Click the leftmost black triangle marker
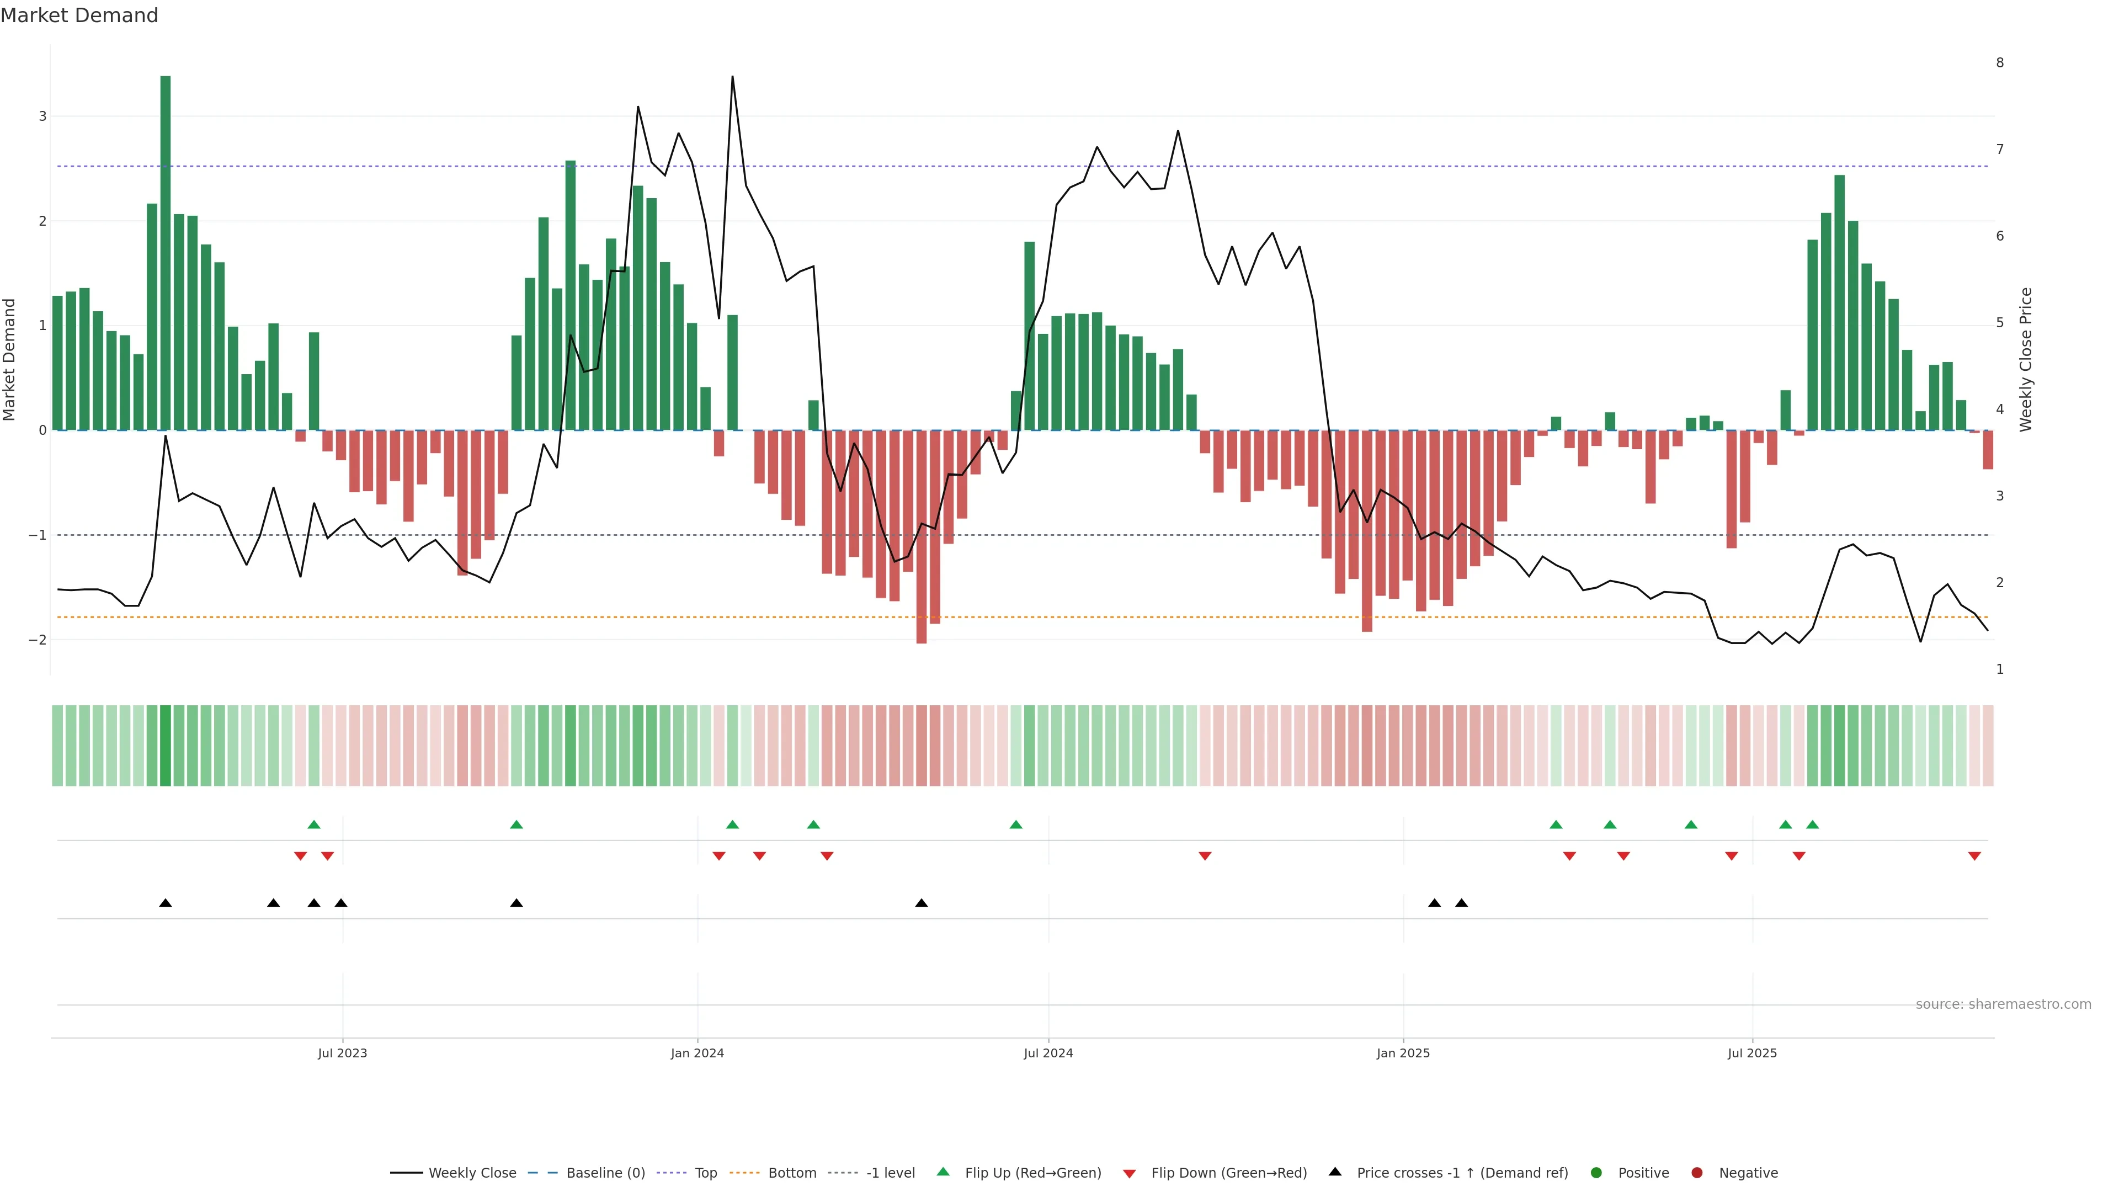2119x1192 pixels. point(166,903)
